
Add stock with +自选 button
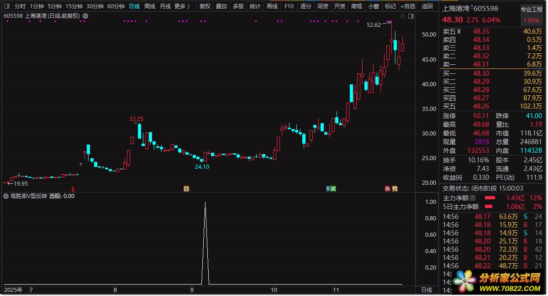(x=408, y=6)
